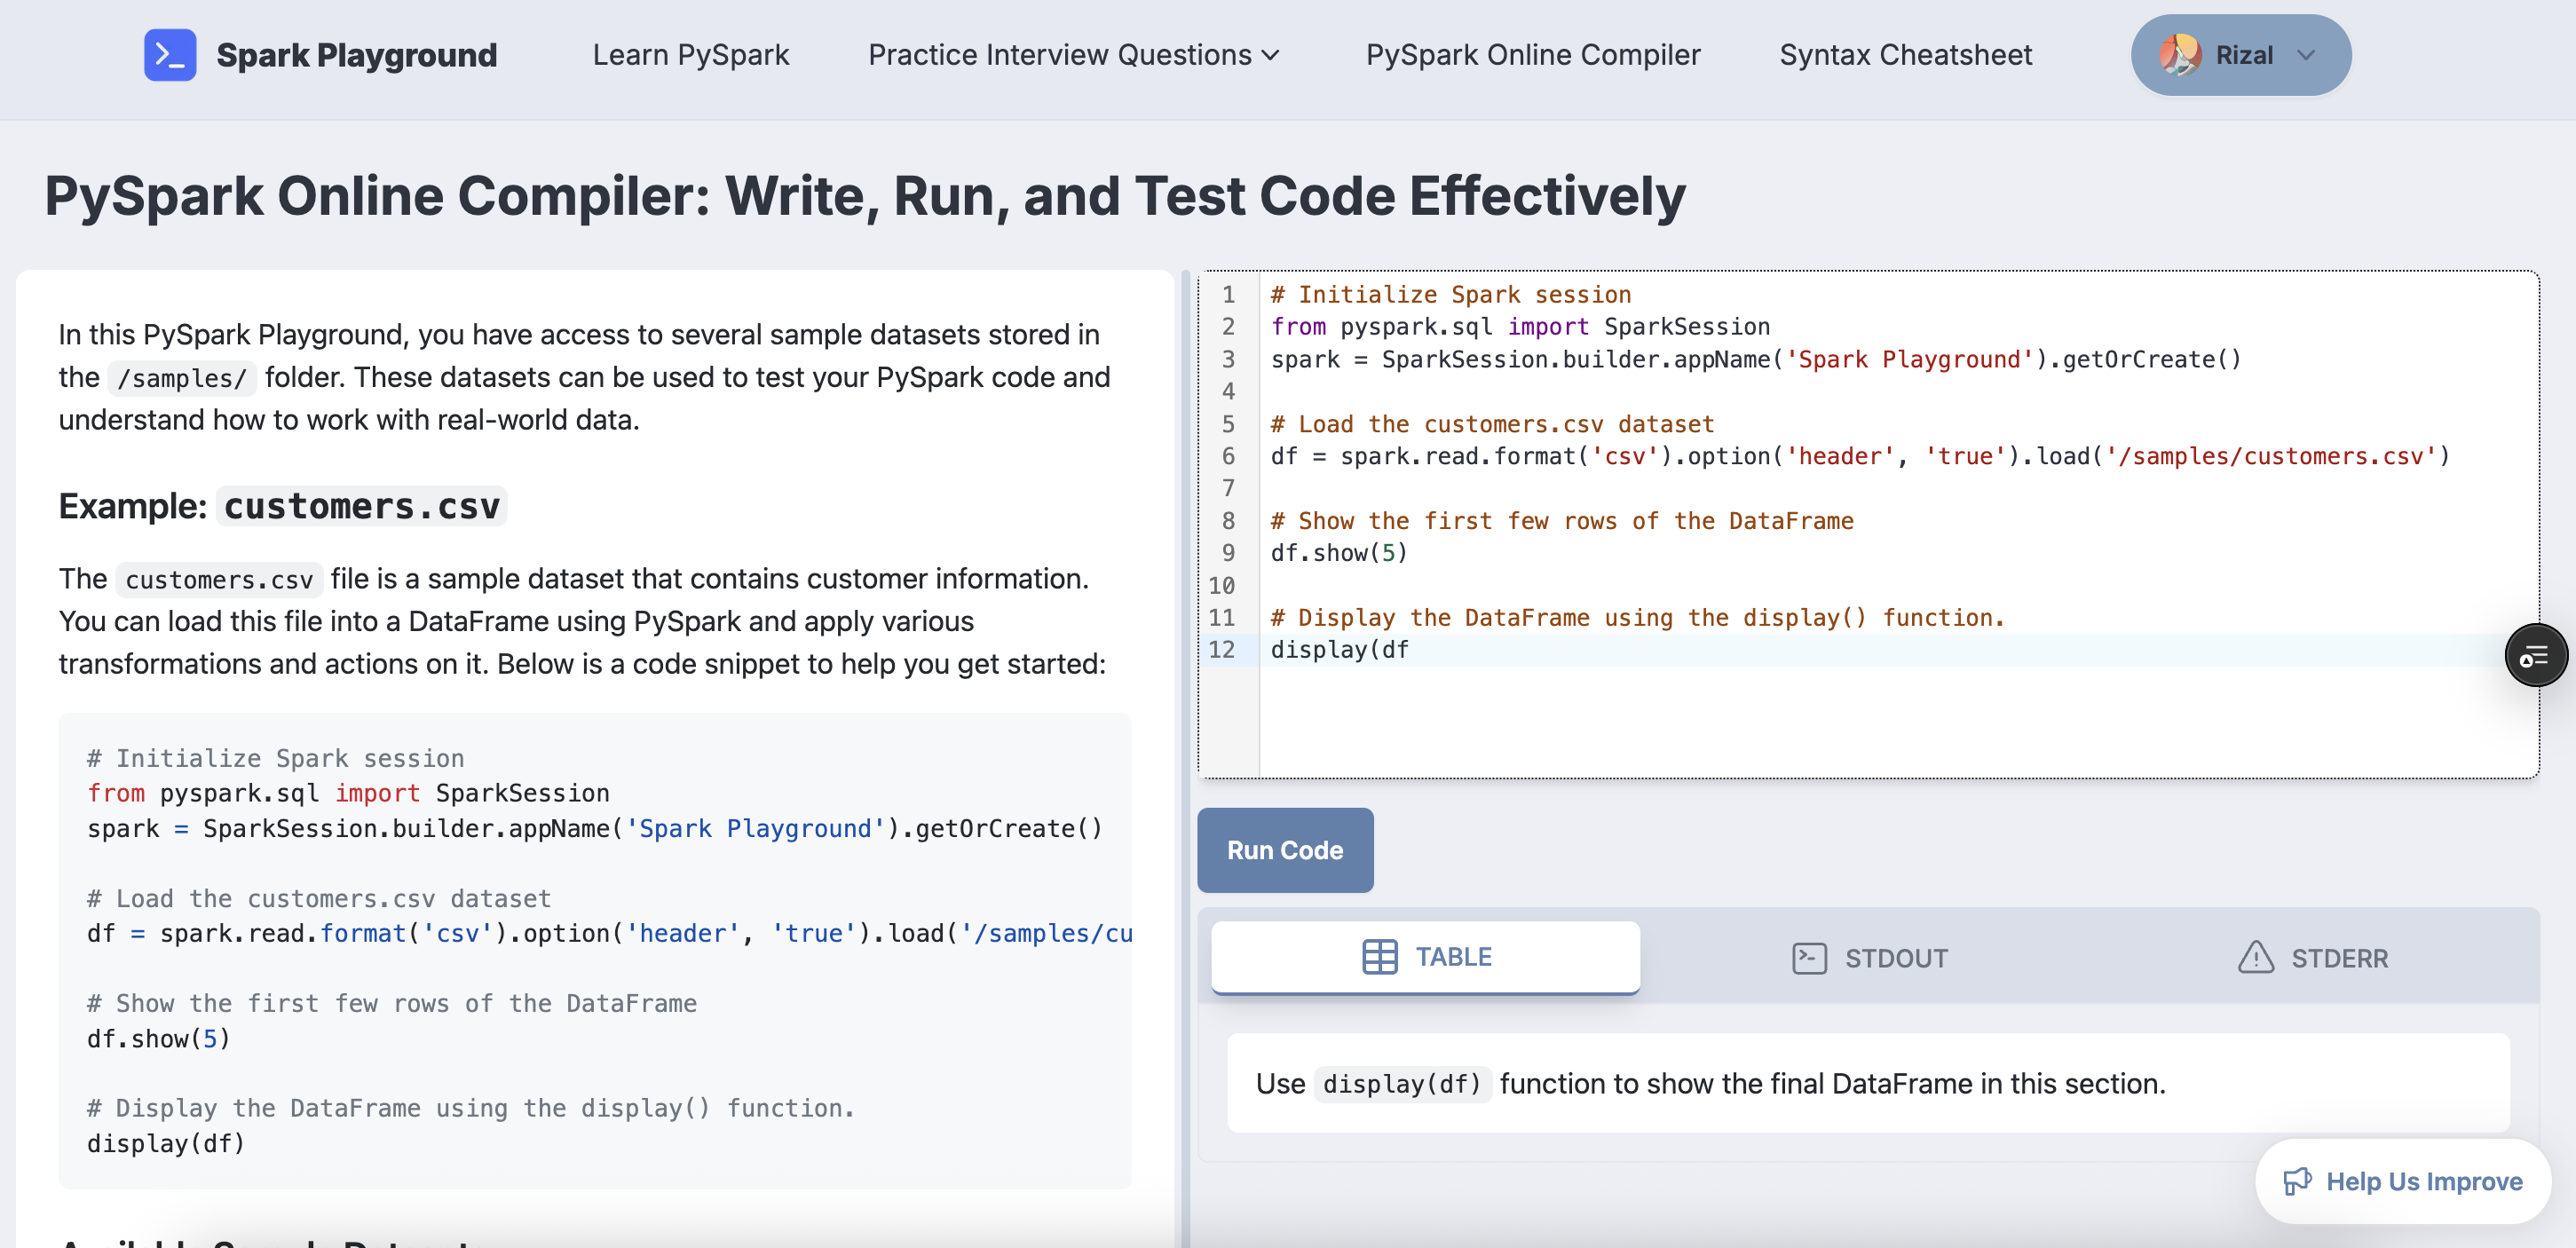The height and width of the screenshot is (1248, 2576).
Task: Click display(df) in the sample code snippet
Action: pos(166,1143)
